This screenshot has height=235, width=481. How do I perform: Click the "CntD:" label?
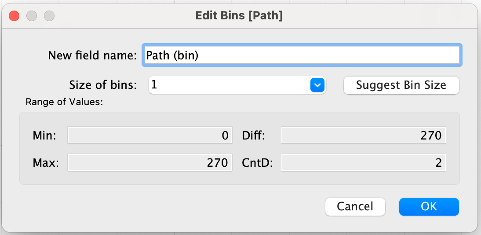tap(258, 163)
